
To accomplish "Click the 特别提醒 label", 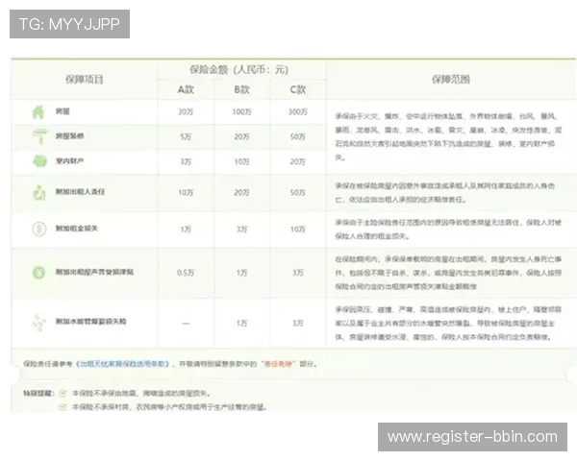I will [38, 394].
